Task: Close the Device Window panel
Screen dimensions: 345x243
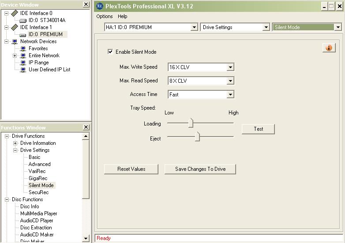Action: [86, 4]
